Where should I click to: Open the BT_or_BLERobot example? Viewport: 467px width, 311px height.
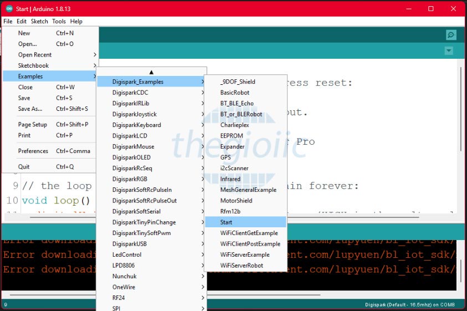click(x=246, y=114)
